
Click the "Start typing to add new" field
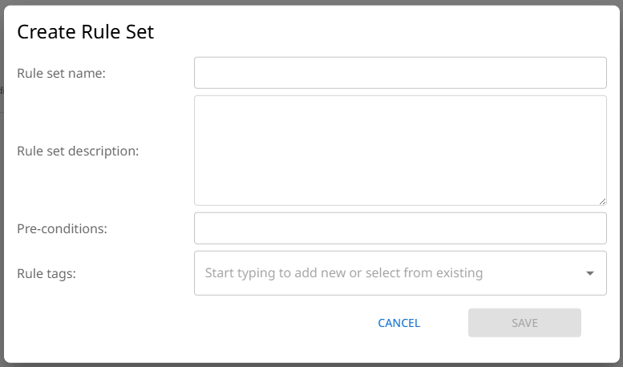click(344, 273)
